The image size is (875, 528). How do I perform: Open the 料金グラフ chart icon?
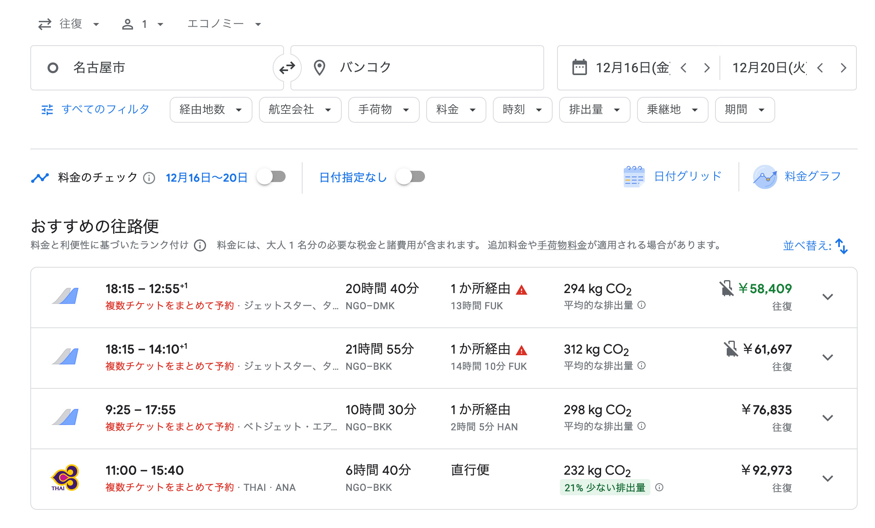pos(765,177)
